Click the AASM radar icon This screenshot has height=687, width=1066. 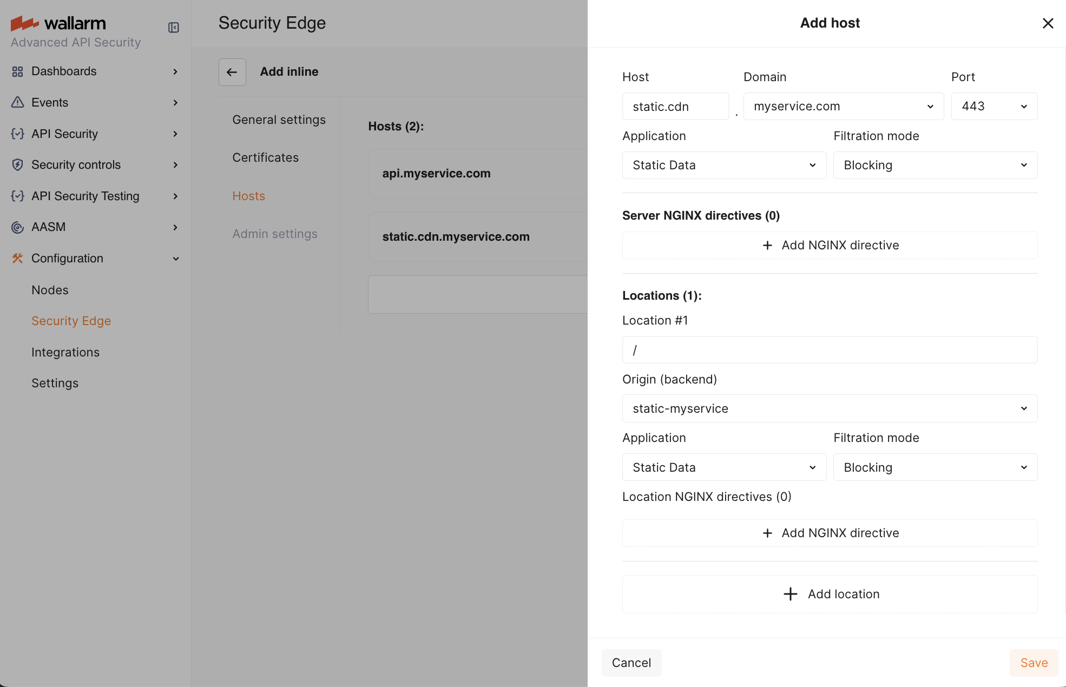pyautogui.click(x=17, y=227)
